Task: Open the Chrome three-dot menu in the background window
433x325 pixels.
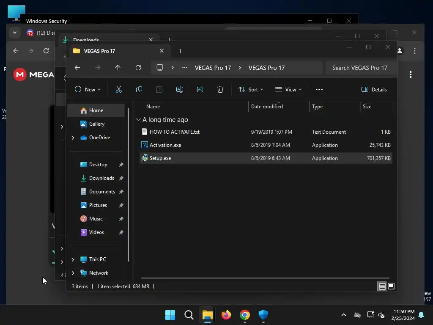Action: click(x=414, y=51)
